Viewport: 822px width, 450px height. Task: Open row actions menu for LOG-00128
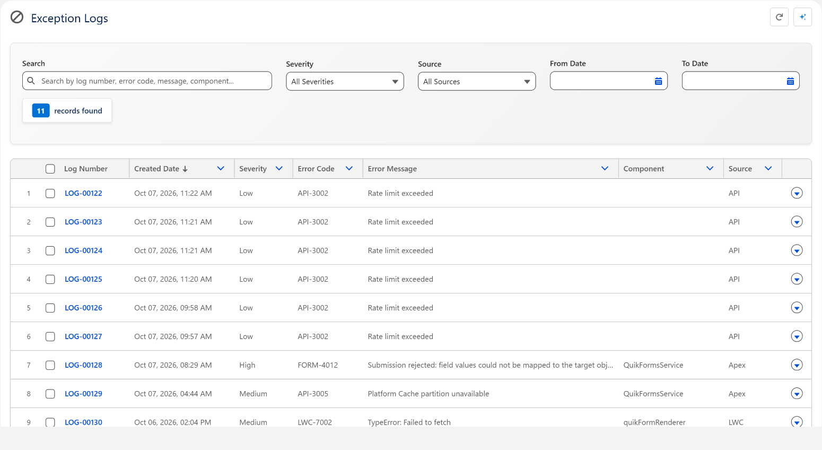[797, 365]
